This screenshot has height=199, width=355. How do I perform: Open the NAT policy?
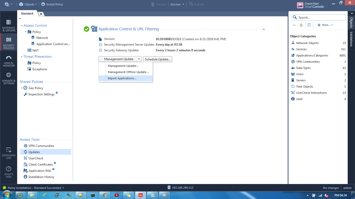[x=33, y=50]
